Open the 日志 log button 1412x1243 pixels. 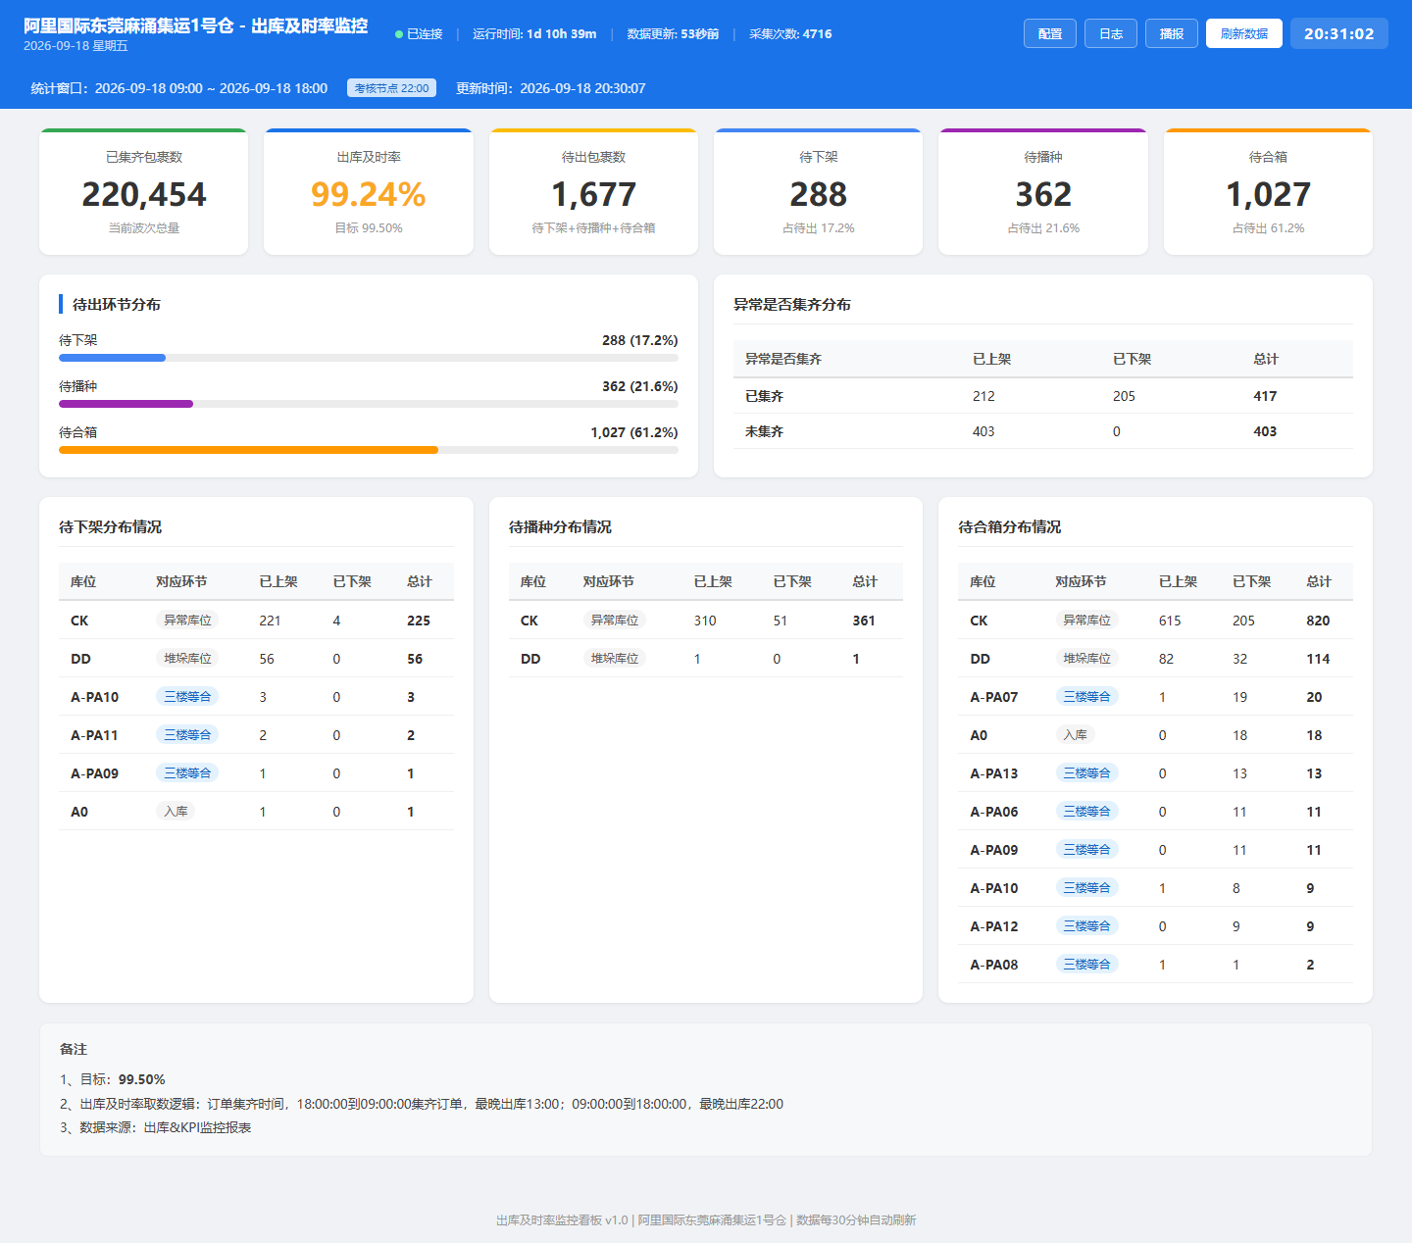point(1111,33)
